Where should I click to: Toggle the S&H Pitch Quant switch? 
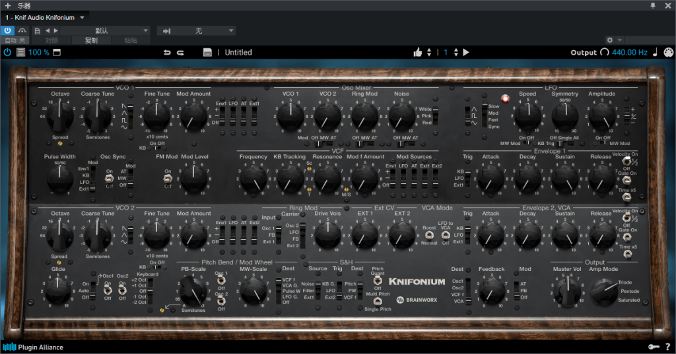pyautogui.click(x=377, y=281)
